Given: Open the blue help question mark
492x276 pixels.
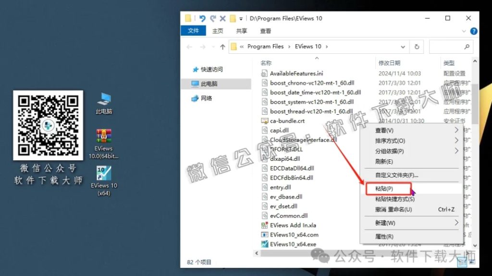Looking at the screenshot, I should (474, 31).
